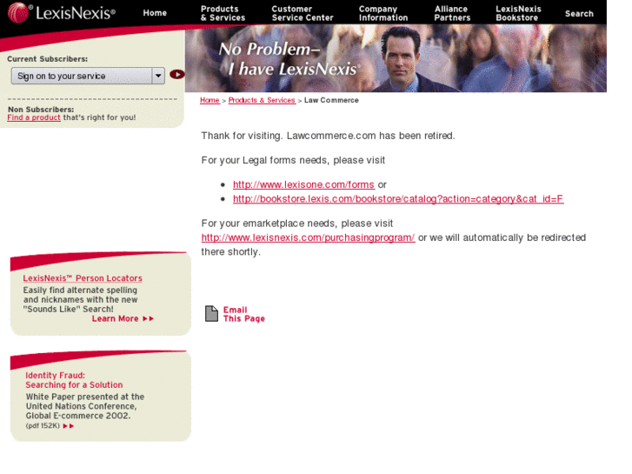Open Identity Fraud: Searching for a Solution
The width and height of the screenshot is (632, 474).
point(74,380)
